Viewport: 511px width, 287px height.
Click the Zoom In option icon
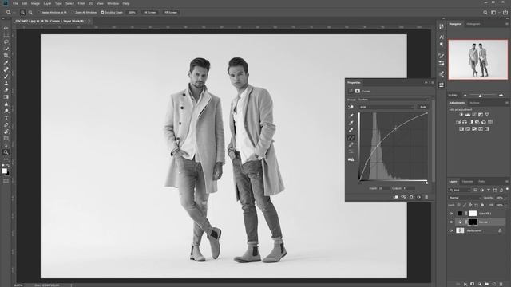coord(22,13)
